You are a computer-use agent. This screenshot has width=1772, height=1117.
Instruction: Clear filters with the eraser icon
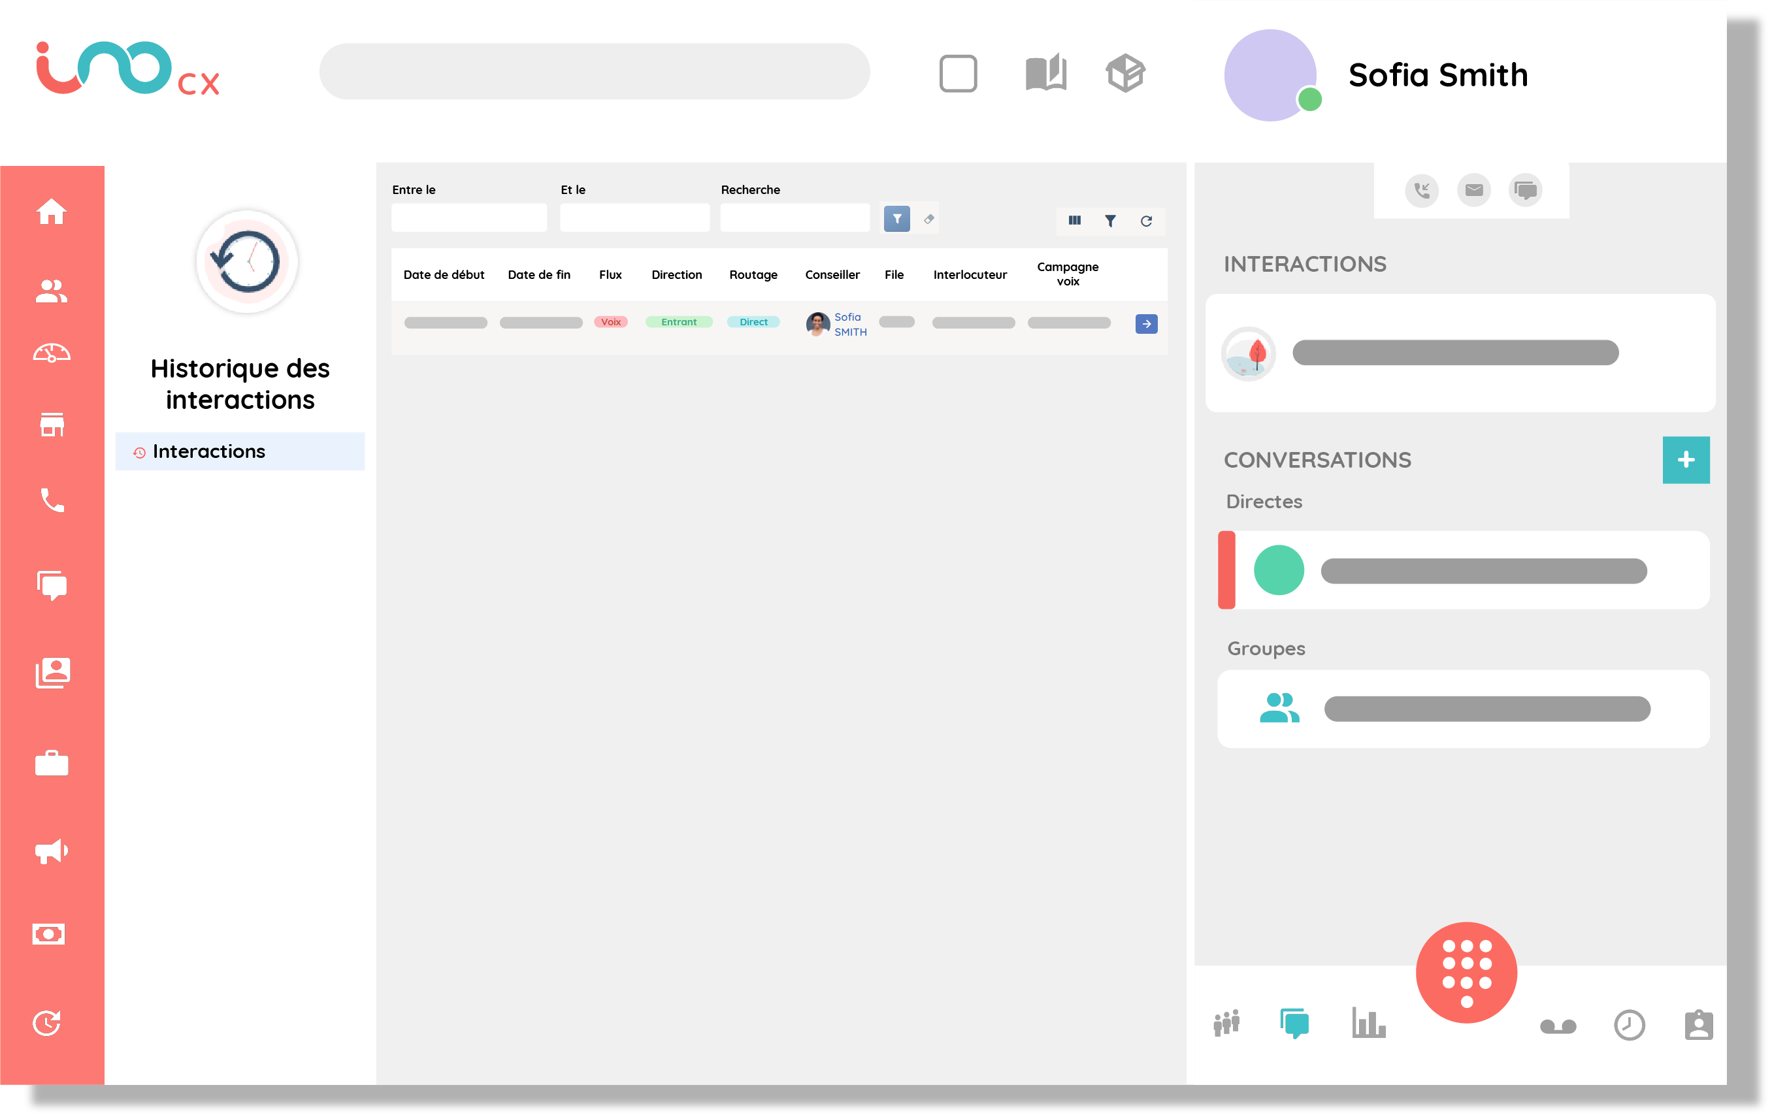tap(928, 219)
